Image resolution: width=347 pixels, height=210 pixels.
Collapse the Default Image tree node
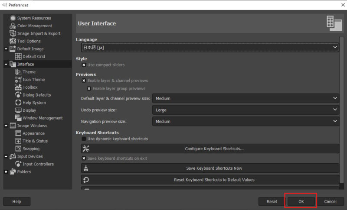click(6, 49)
